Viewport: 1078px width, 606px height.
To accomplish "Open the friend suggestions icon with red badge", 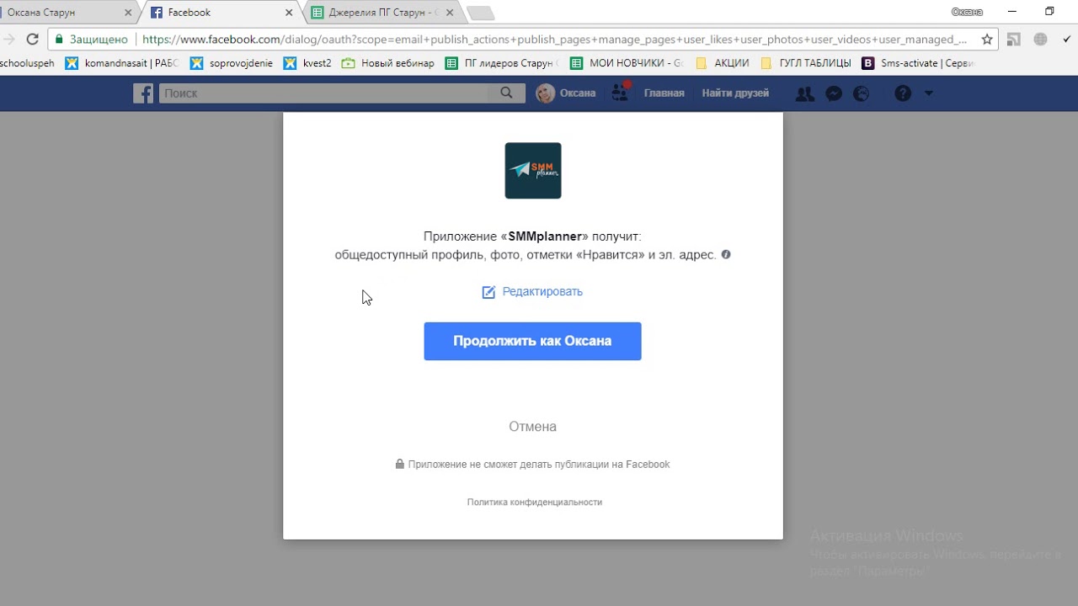I will click(621, 93).
